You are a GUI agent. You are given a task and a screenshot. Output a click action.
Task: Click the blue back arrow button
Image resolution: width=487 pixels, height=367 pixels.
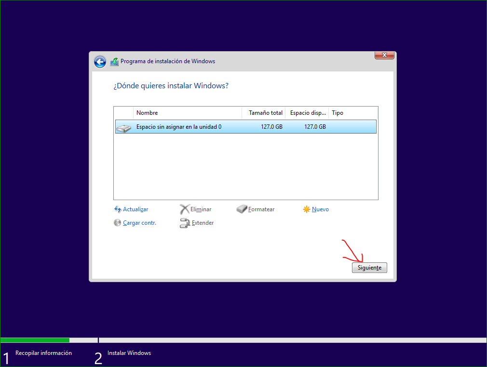100,62
